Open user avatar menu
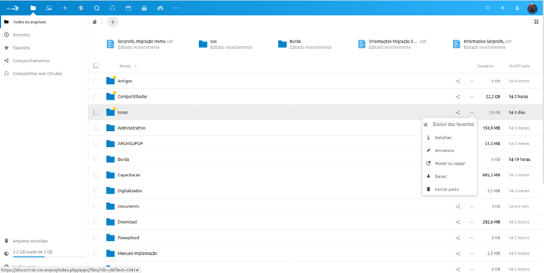Screen dimensions: 544x273 (x=532, y=8)
